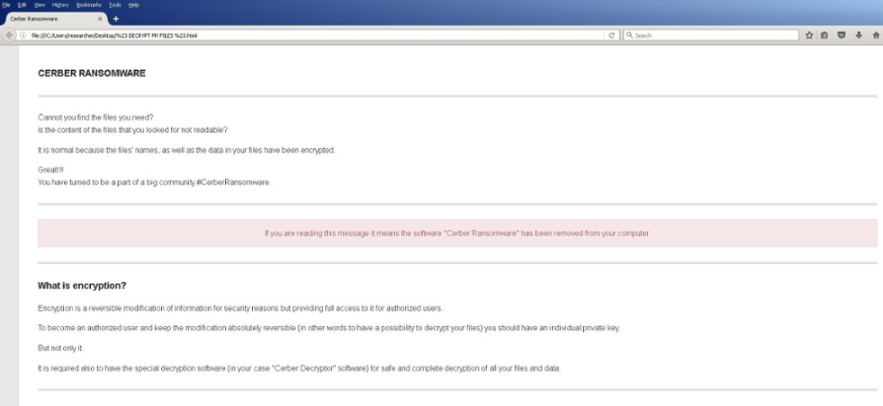
Task: Click the sentence 'It is normal because the files' names...'
Action: 186,150
